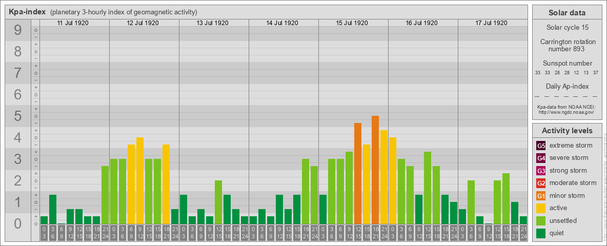Screen dimensions: 607x246
Task: Click the yellow 15-18 bar on 15 Jul
Action: point(366,184)
